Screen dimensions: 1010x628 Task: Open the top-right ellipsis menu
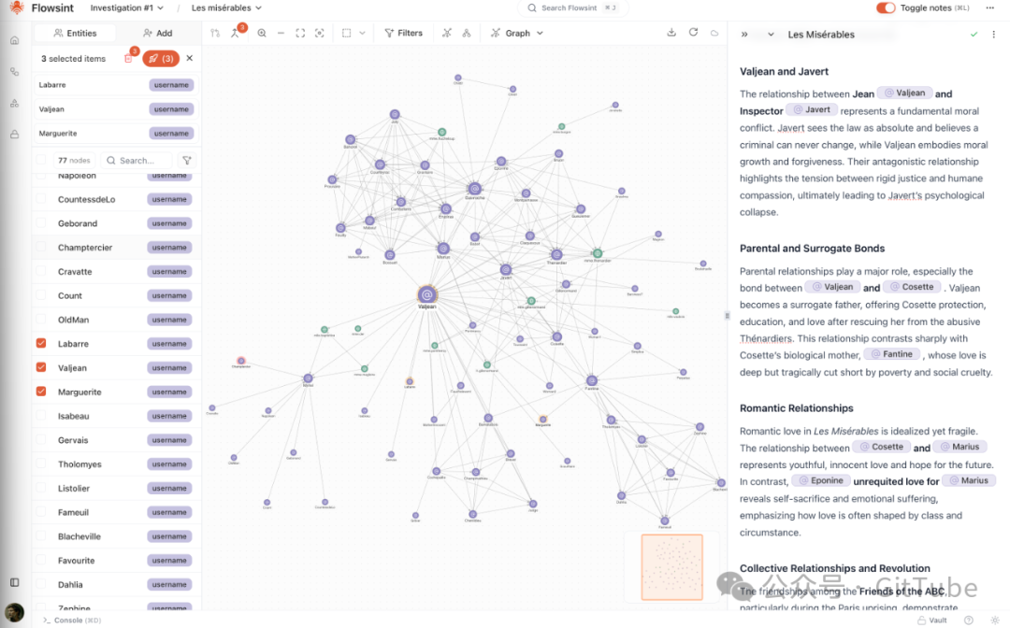pos(990,7)
